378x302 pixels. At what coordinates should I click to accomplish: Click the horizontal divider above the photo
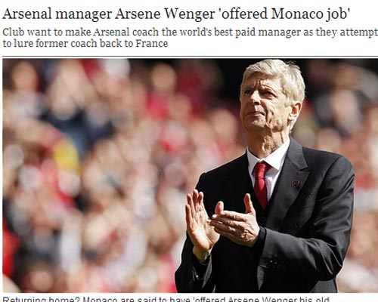click(191, 57)
